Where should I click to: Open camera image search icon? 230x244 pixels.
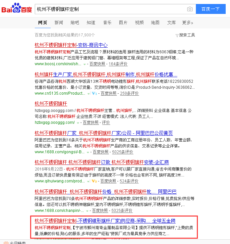point(190,9)
